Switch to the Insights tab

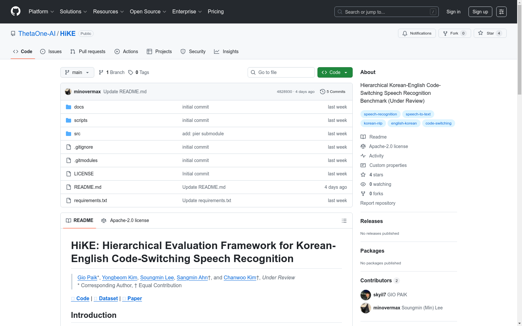coord(226,52)
